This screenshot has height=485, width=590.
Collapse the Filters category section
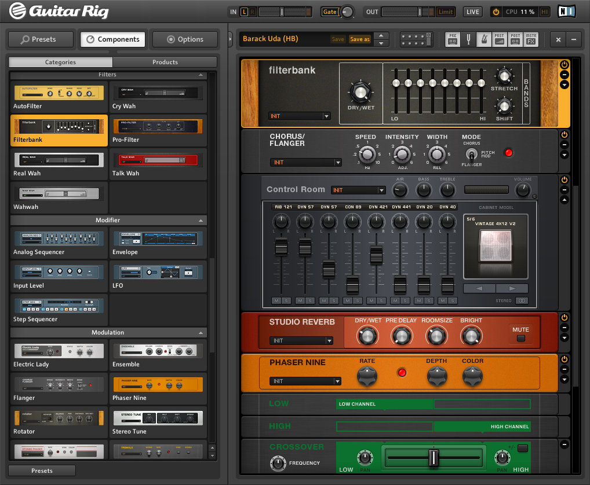point(201,75)
